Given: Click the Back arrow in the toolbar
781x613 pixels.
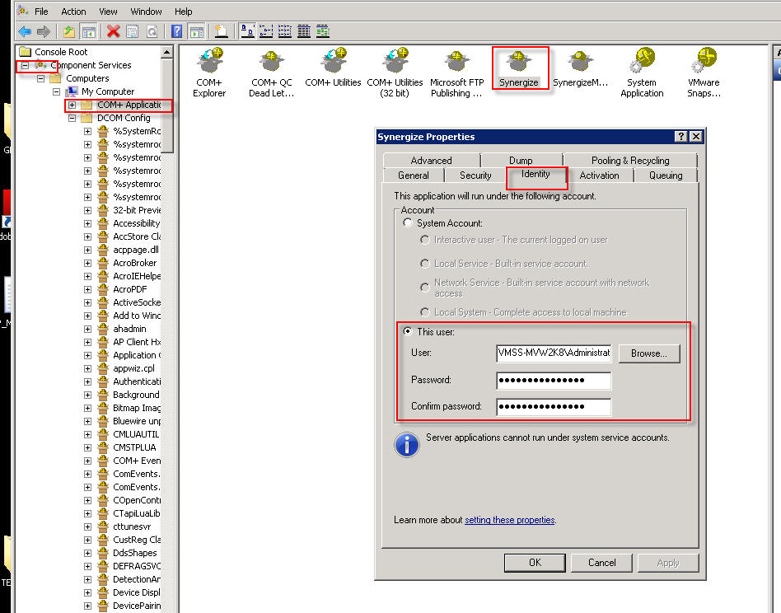Looking at the screenshot, I should coord(25,32).
